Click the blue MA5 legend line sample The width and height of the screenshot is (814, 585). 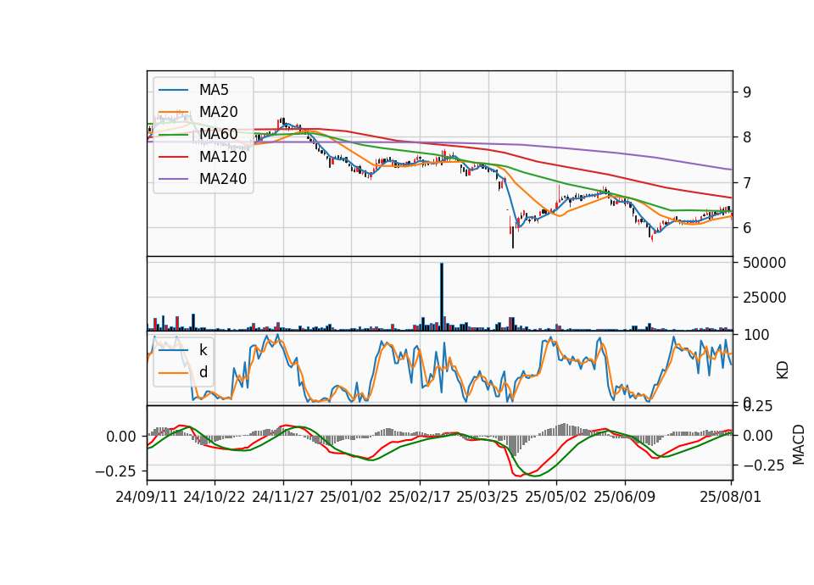173,90
